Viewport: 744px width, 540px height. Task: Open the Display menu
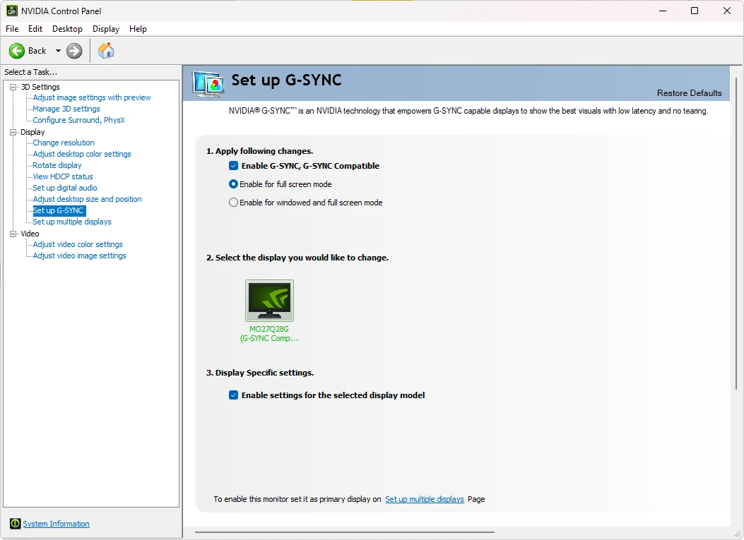coord(106,29)
